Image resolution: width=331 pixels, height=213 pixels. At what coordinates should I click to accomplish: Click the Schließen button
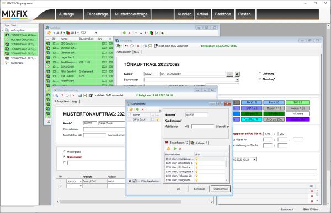pos(200,189)
